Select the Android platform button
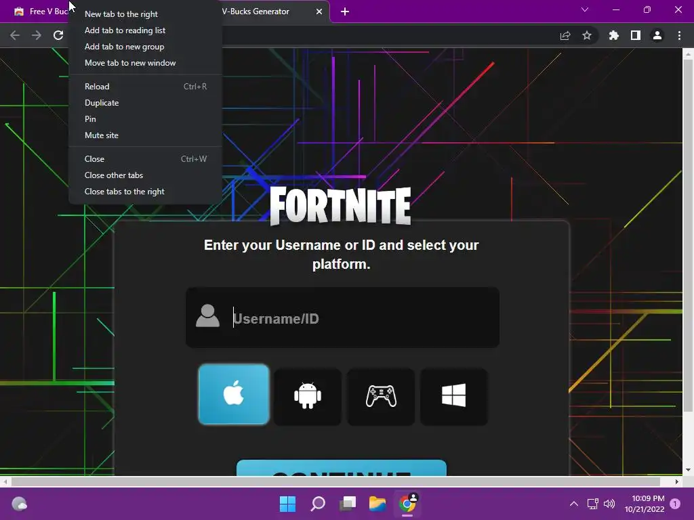The image size is (694, 520). click(308, 396)
